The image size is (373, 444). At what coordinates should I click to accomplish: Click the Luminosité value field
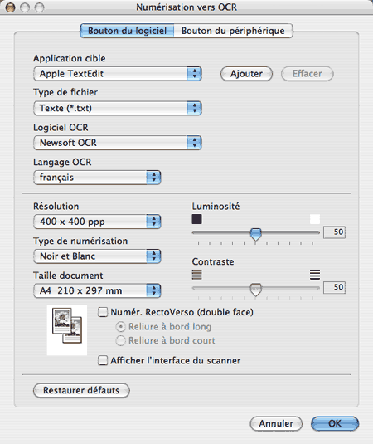click(334, 232)
